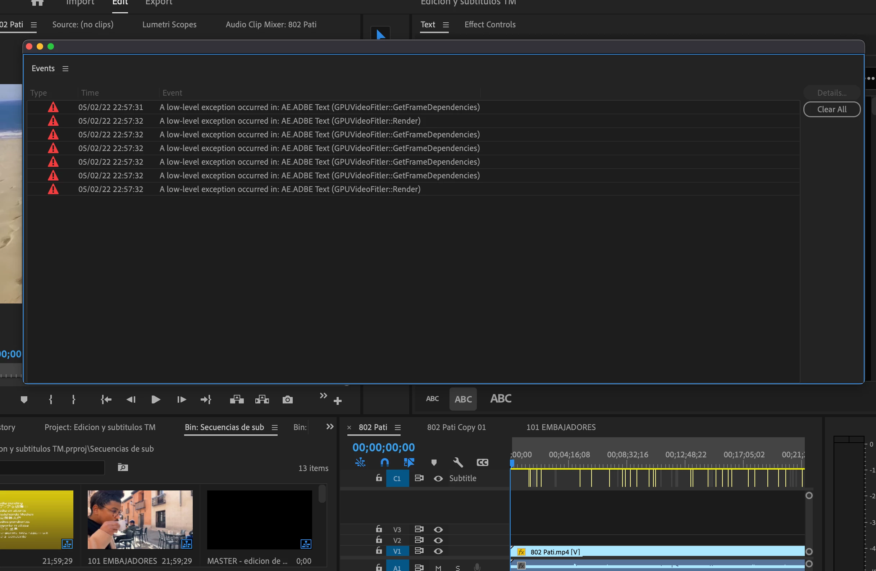Open the Events panel hamburger menu
Viewport: 876px width, 571px height.
pos(65,69)
